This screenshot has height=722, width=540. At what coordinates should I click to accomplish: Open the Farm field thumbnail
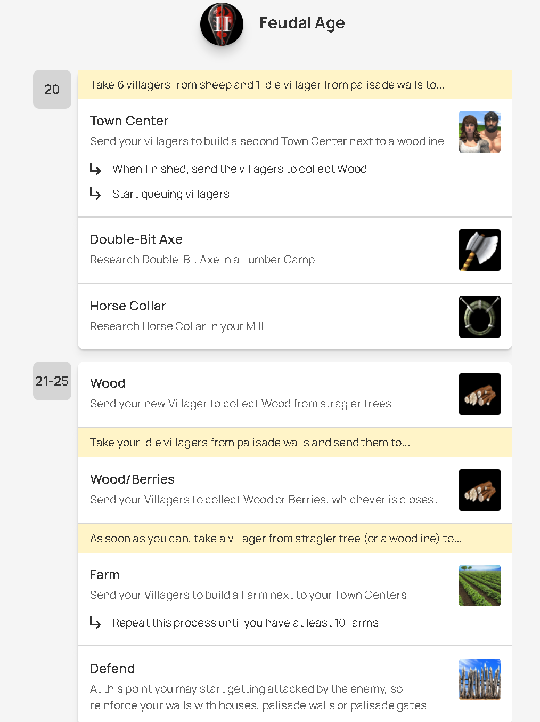tap(479, 585)
